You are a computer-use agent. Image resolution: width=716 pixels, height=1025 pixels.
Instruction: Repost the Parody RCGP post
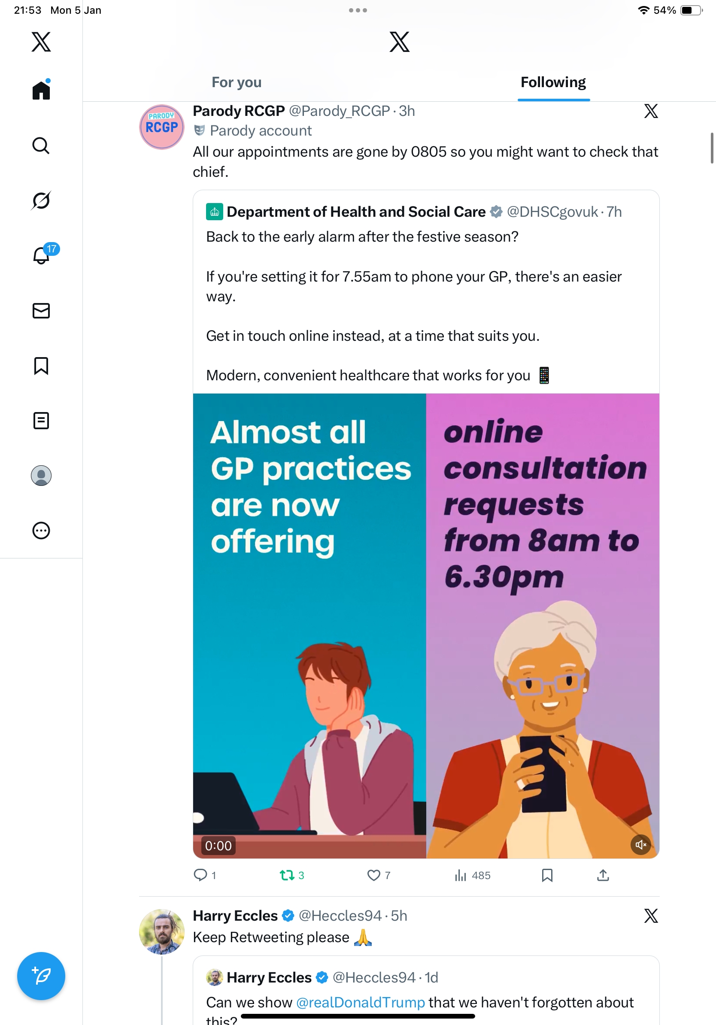click(x=287, y=876)
